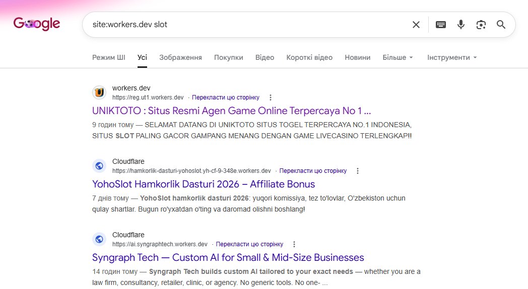This screenshot has height=289, width=528.
Task: Switch to Зображення tab
Action: tap(180, 57)
